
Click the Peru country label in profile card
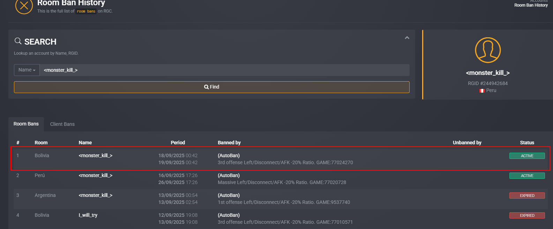pyautogui.click(x=491, y=90)
